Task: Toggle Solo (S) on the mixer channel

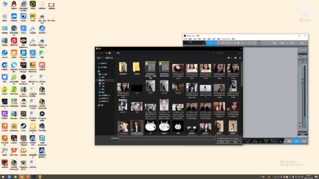Action: (x=305, y=59)
